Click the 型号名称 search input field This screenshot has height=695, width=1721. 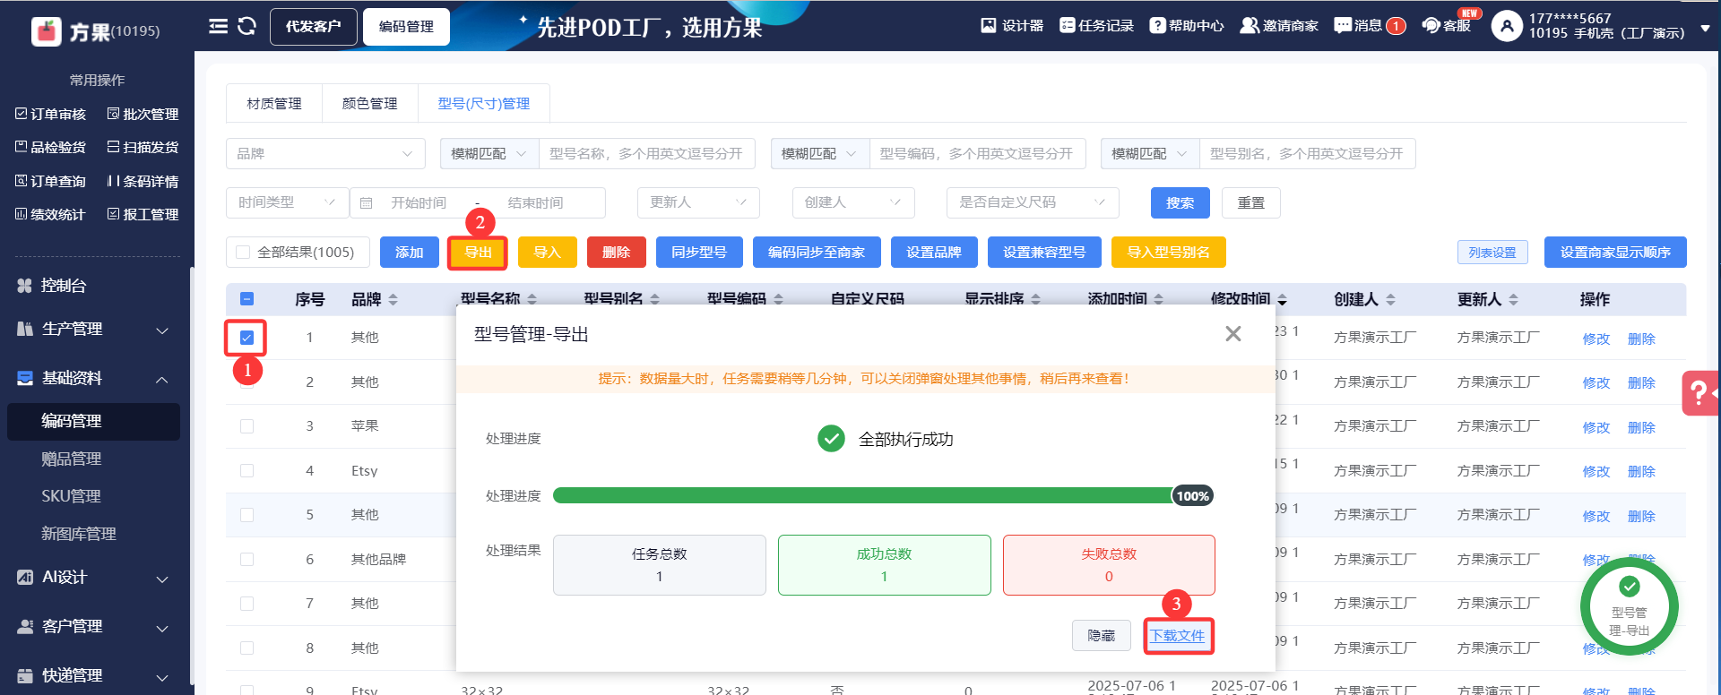click(647, 154)
